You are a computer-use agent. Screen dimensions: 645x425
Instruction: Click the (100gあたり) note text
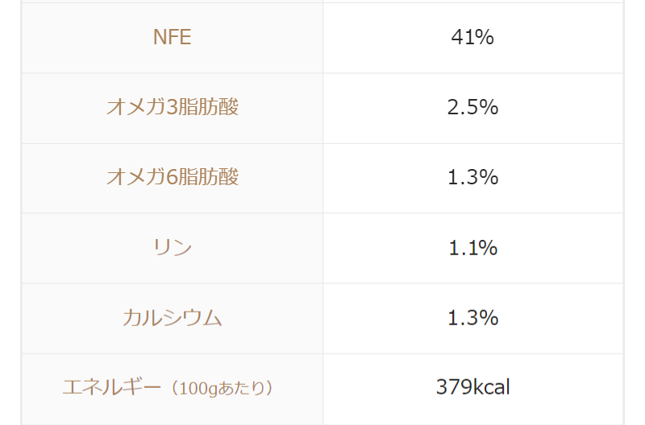click(x=222, y=388)
